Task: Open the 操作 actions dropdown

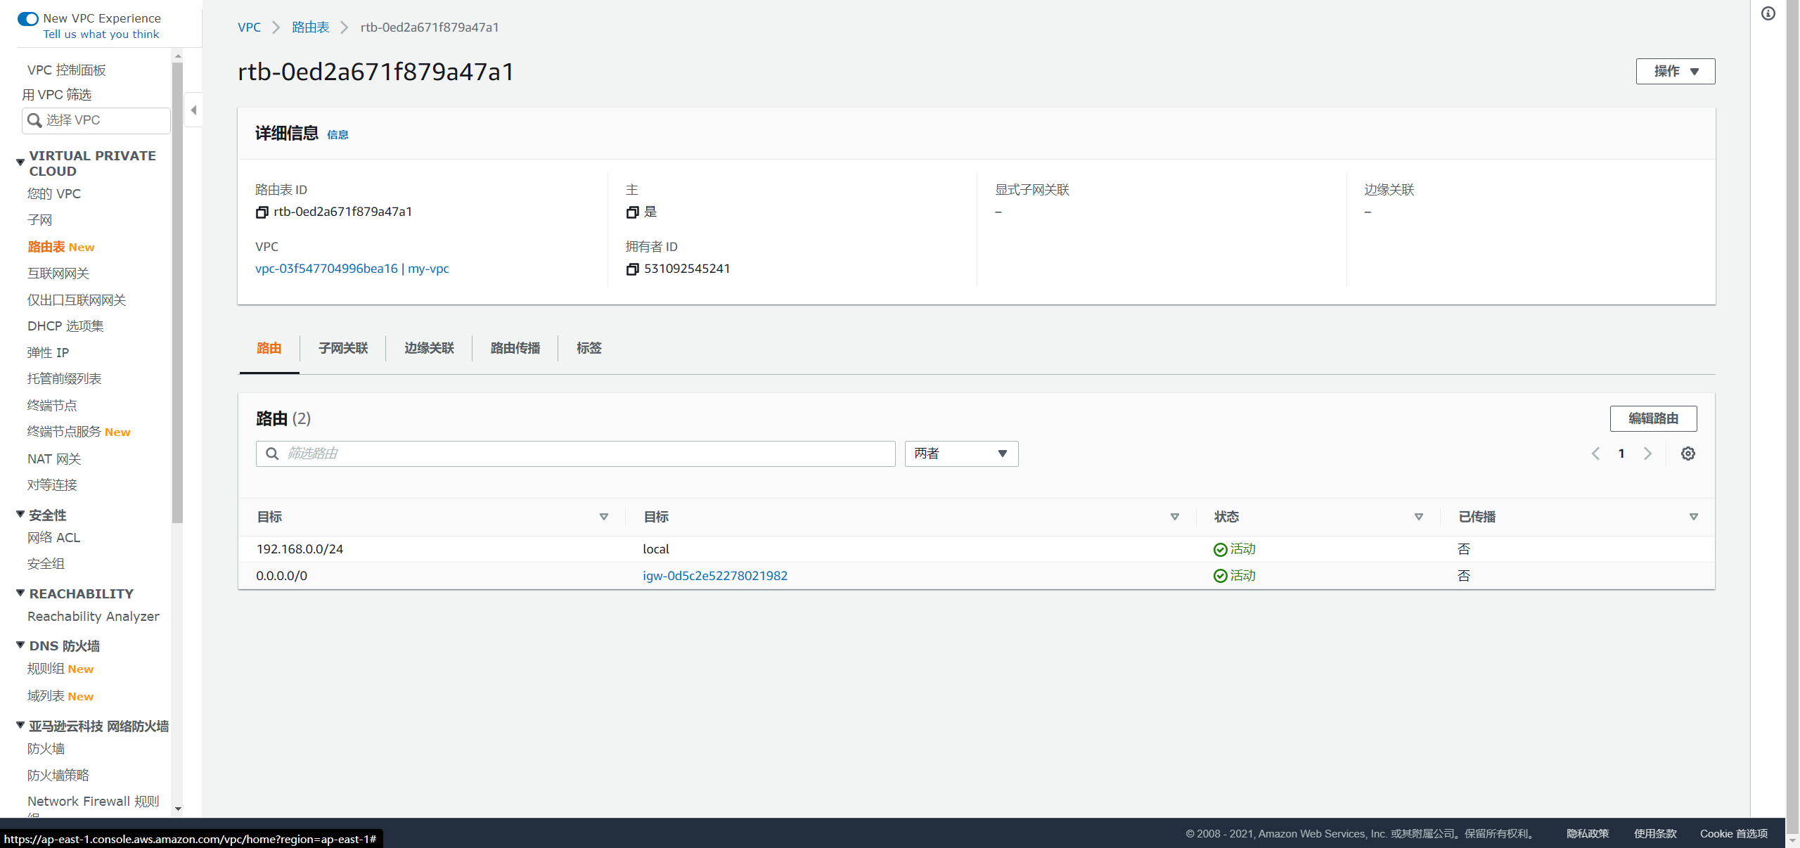Action: [1676, 72]
